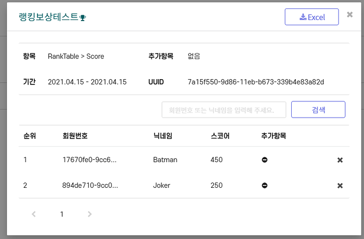
Task: Click the UUID value 7a15f550-9d86...
Action: click(255, 82)
